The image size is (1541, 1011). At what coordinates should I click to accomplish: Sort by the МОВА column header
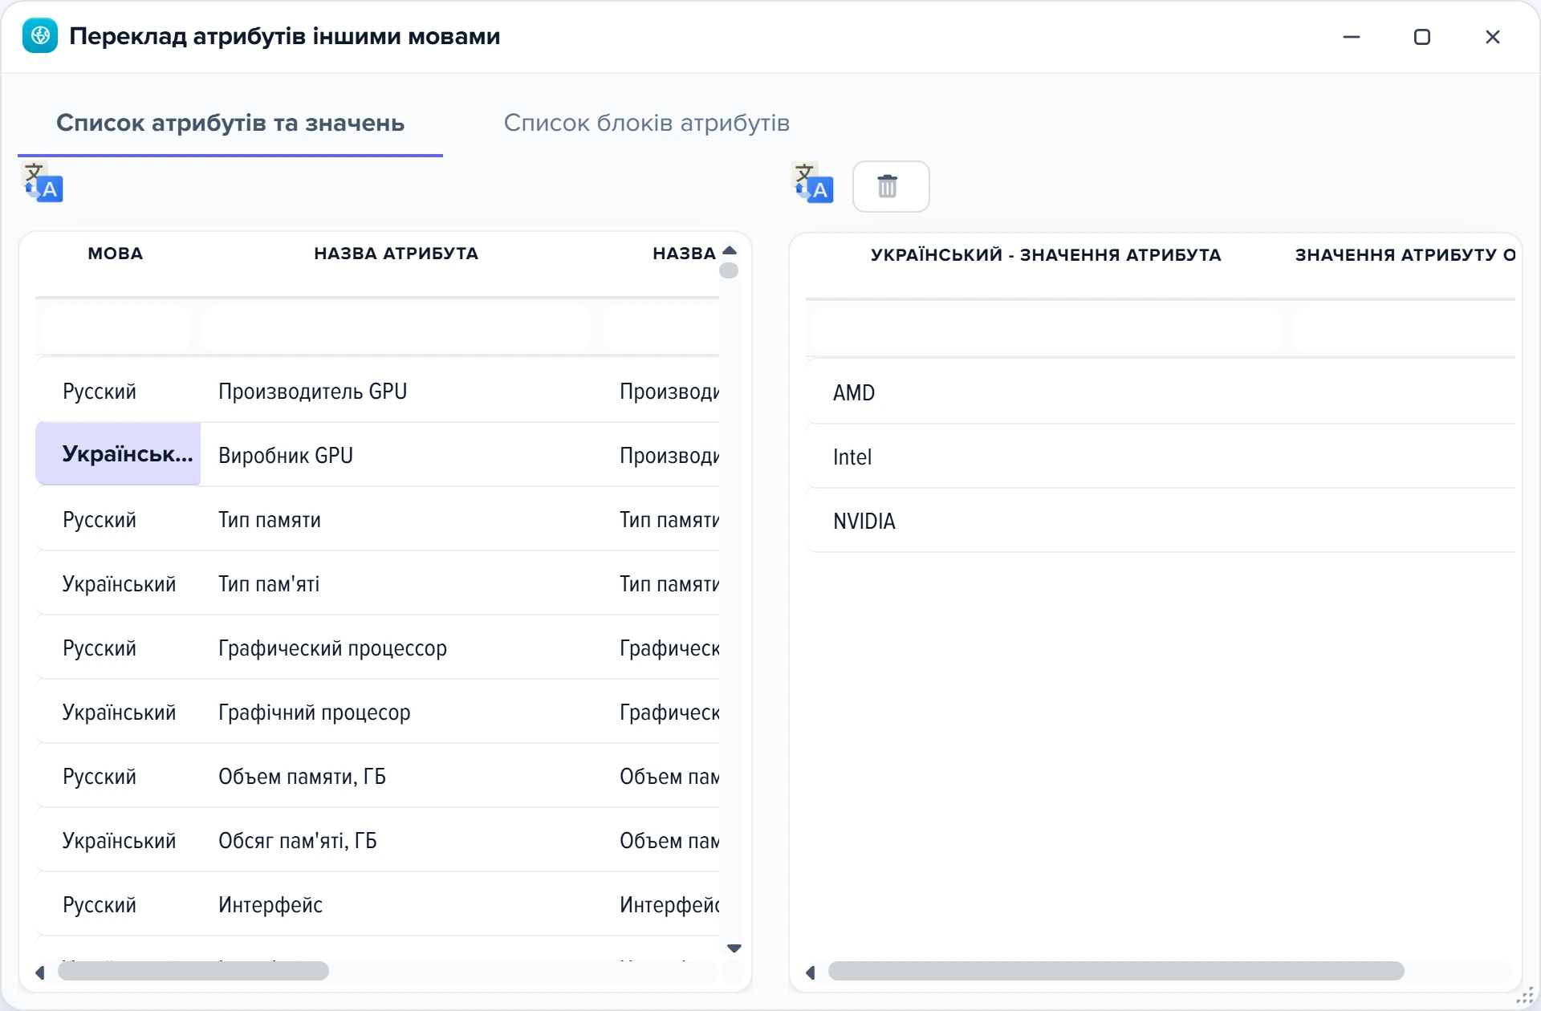(116, 254)
